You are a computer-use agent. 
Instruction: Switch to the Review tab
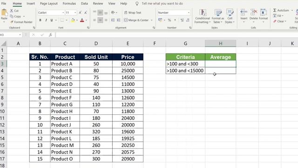point(98,3)
